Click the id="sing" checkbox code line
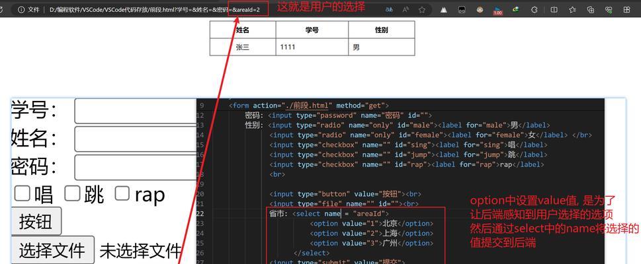 pos(408,145)
